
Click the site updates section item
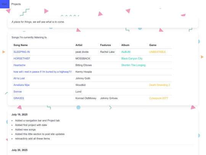click(40, 134)
